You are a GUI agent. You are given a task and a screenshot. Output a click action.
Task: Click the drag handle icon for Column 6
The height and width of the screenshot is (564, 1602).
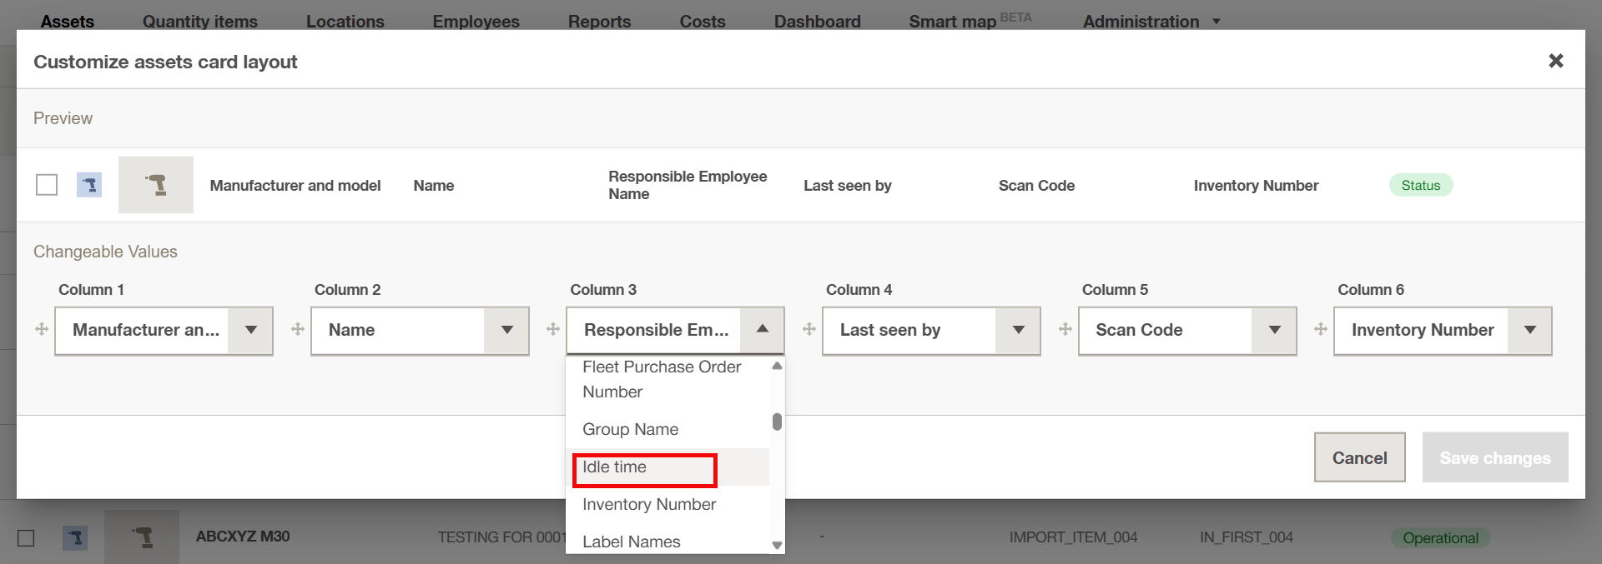click(x=1321, y=330)
